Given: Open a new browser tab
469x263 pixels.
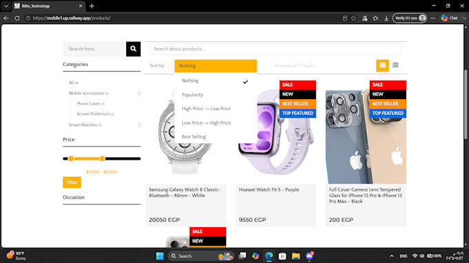Looking at the screenshot, I should click(92, 6).
